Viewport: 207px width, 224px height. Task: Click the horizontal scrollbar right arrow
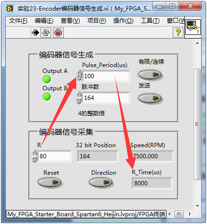190,214
